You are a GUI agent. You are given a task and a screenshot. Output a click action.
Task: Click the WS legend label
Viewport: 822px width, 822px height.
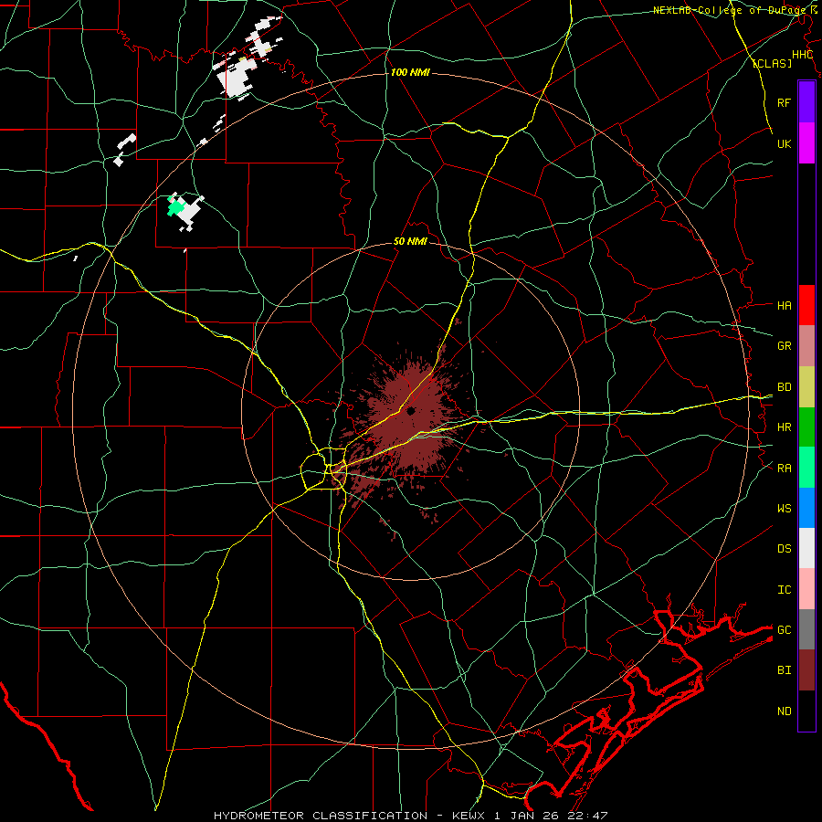click(785, 509)
